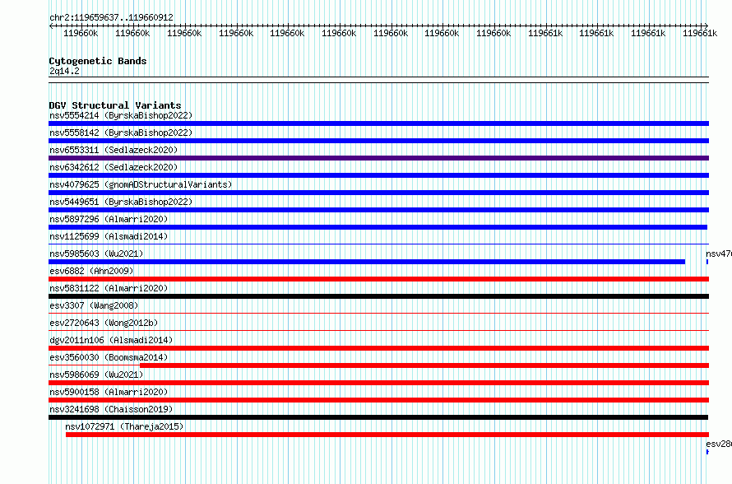Select the thick red bar under esv3560030

[424, 365]
